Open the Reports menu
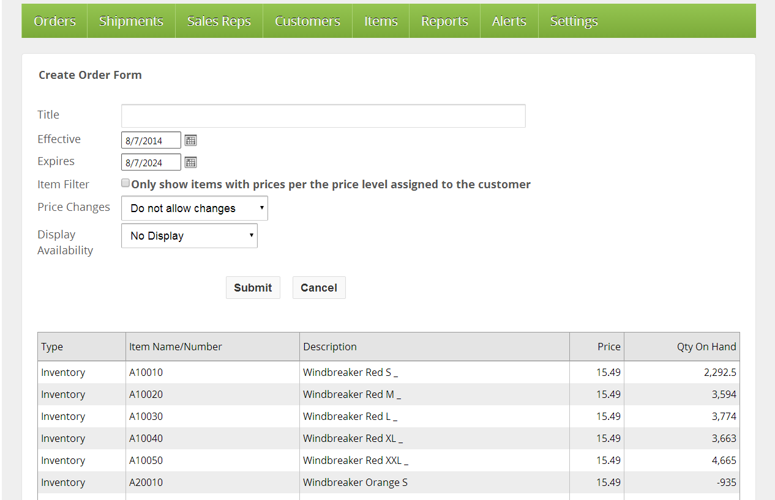The width and height of the screenshot is (775, 500). (444, 21)
